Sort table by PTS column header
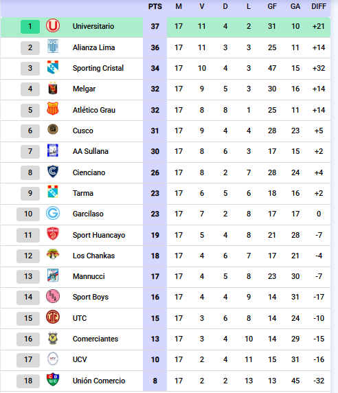 coord(155,6)
